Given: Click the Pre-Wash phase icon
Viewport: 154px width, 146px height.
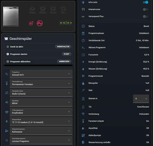Looking at the screenshot, I should [x=32, y=10].
